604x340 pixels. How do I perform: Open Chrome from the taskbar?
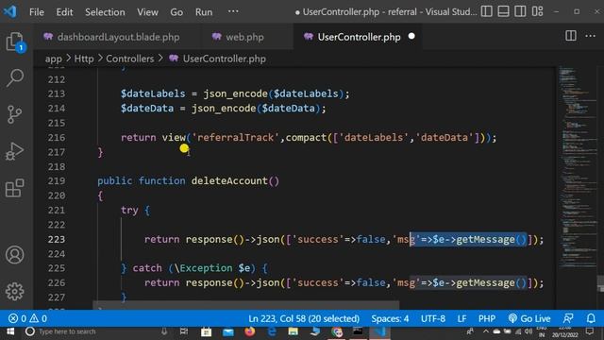337,331
